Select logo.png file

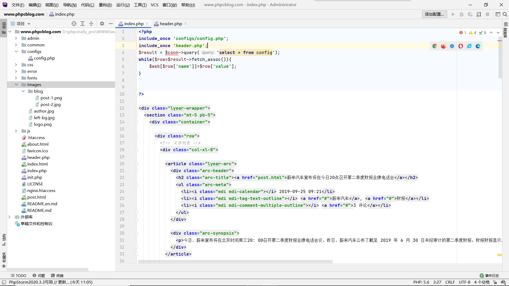pyautogui.click(x=43, y=124)
